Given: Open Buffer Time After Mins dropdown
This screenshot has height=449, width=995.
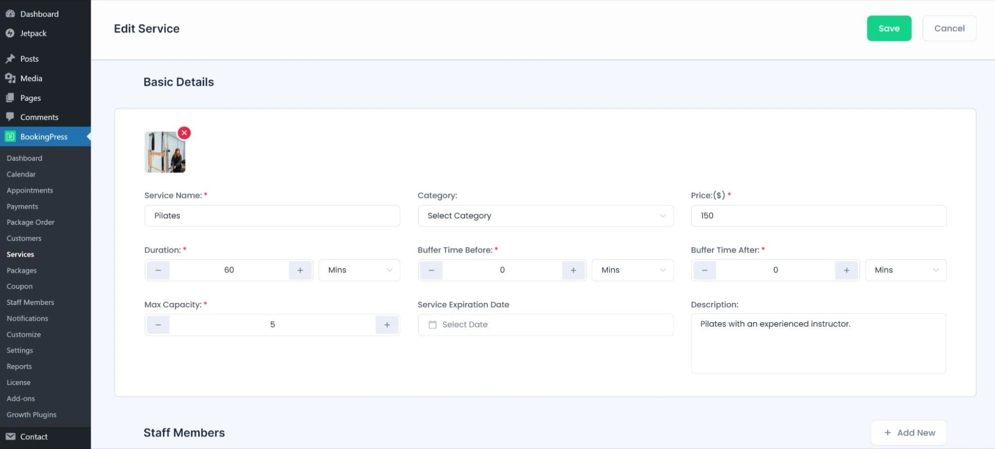Looking at the screenshot, I should [x=906, y=270].
